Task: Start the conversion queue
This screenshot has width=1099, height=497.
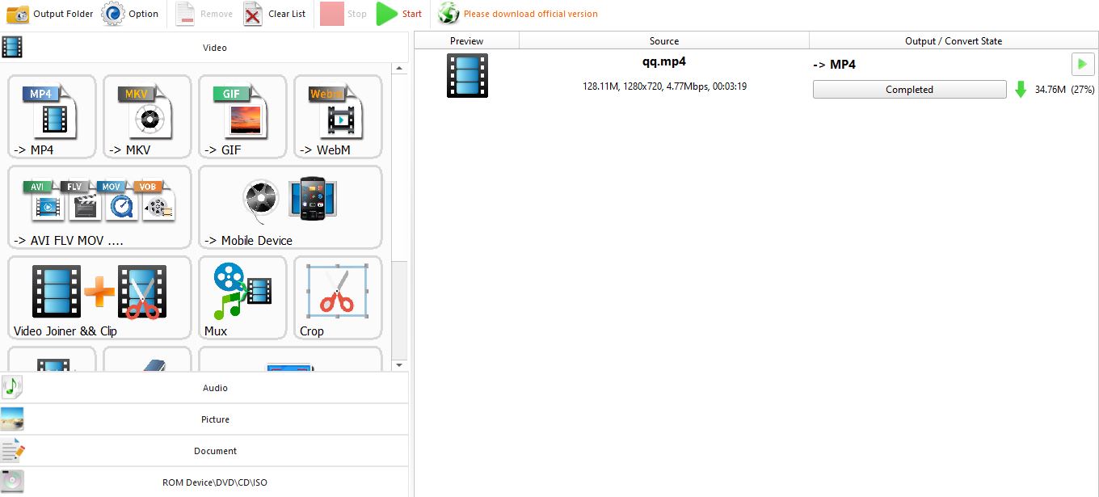Action: pyautogui.click(x=399, y=14)
